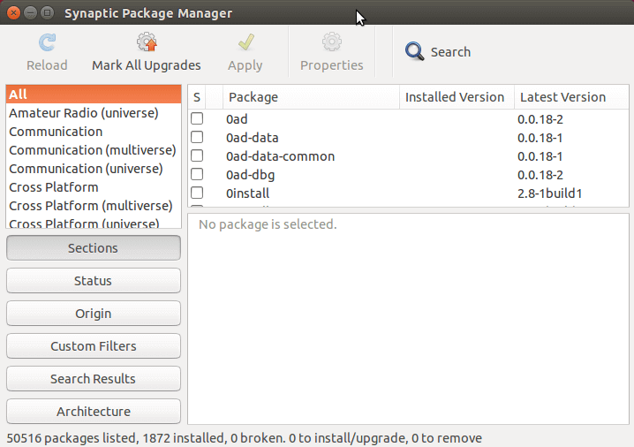
Task: Open the Properties gear icon
Action: [331, 42]
